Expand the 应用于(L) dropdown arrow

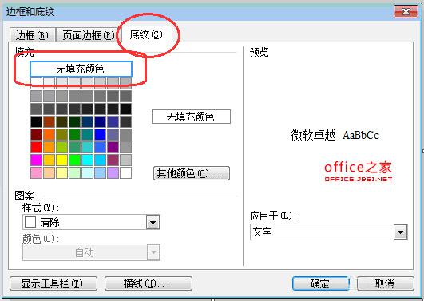tap(401, 232)
